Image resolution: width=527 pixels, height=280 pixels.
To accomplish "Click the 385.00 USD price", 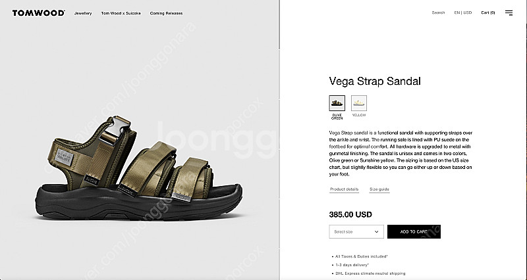I will [350, 215].
